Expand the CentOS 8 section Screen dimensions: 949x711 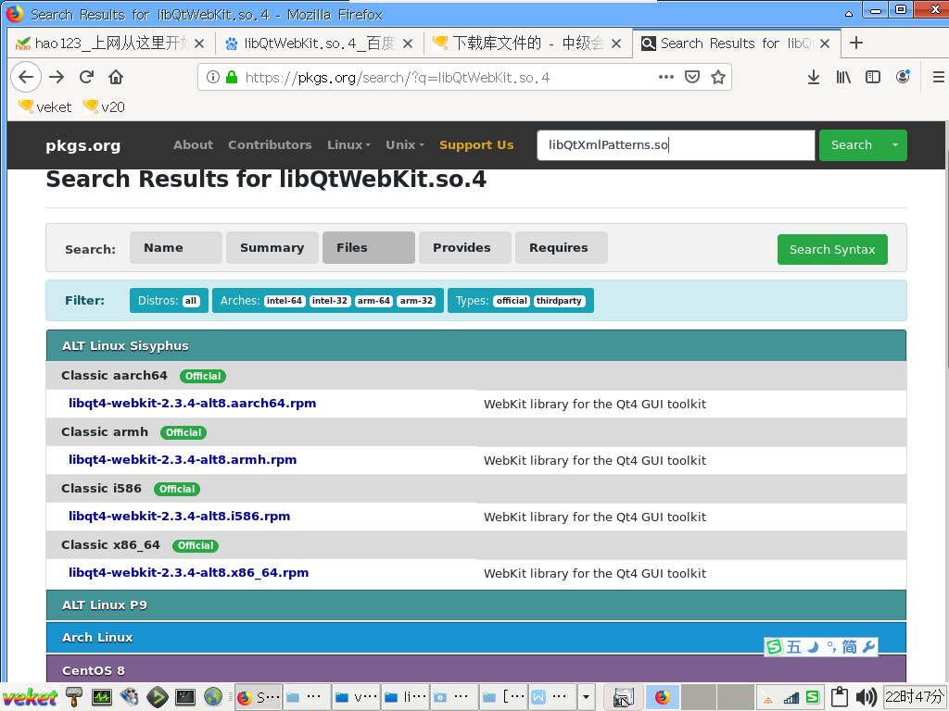click(476, 670)
